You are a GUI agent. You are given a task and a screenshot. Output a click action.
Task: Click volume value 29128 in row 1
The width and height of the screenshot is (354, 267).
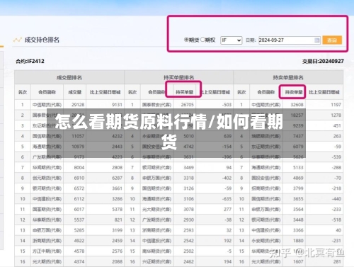click(x=78, y=105)
